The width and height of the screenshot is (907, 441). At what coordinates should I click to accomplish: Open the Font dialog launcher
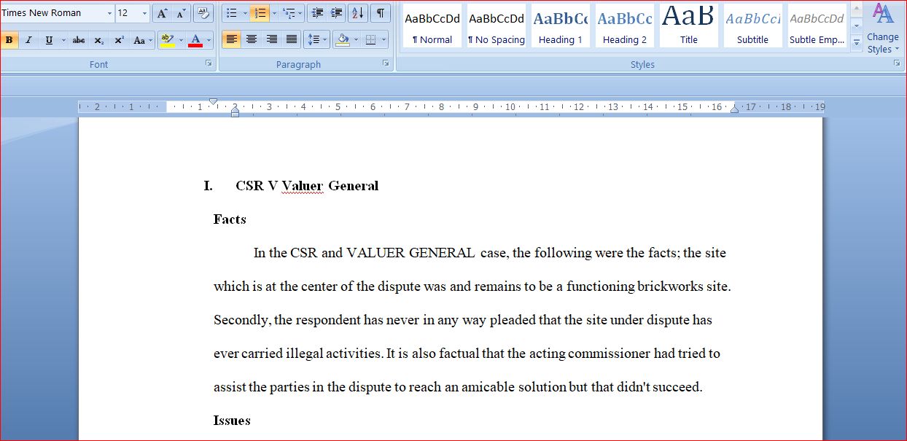tap(209, 63)
